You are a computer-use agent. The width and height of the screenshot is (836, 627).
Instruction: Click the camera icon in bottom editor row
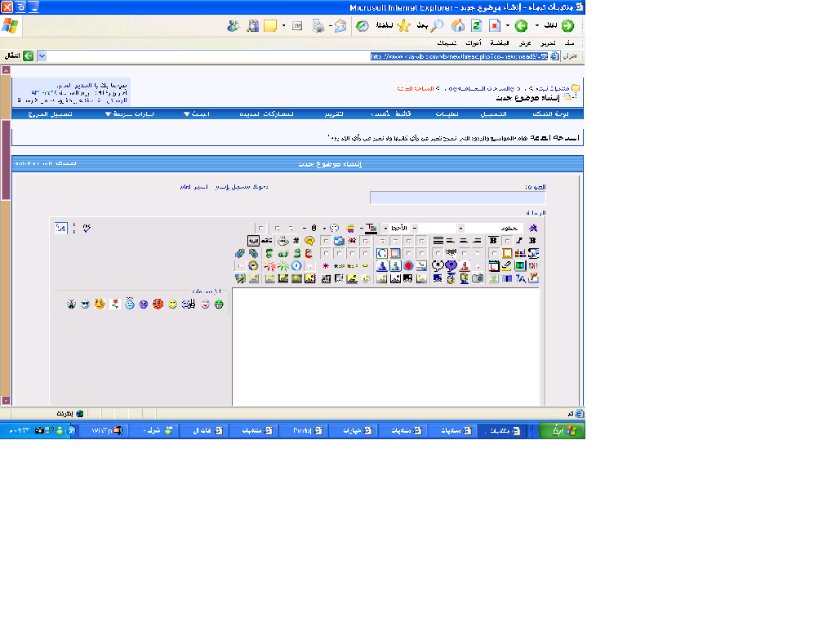(478, 278)
